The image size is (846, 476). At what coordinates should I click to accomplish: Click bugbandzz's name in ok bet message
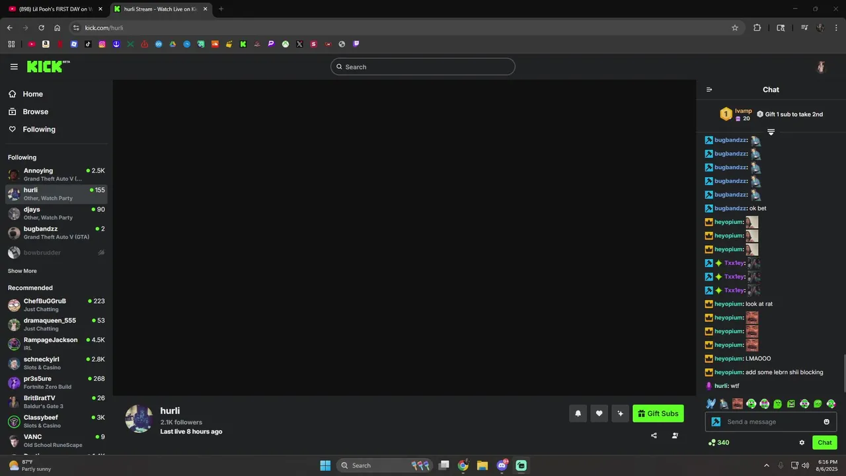pyautogui.click(x=730, y=208)
